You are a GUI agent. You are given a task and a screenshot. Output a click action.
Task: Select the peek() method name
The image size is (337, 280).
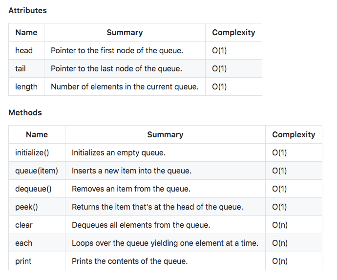click(26, 207)
